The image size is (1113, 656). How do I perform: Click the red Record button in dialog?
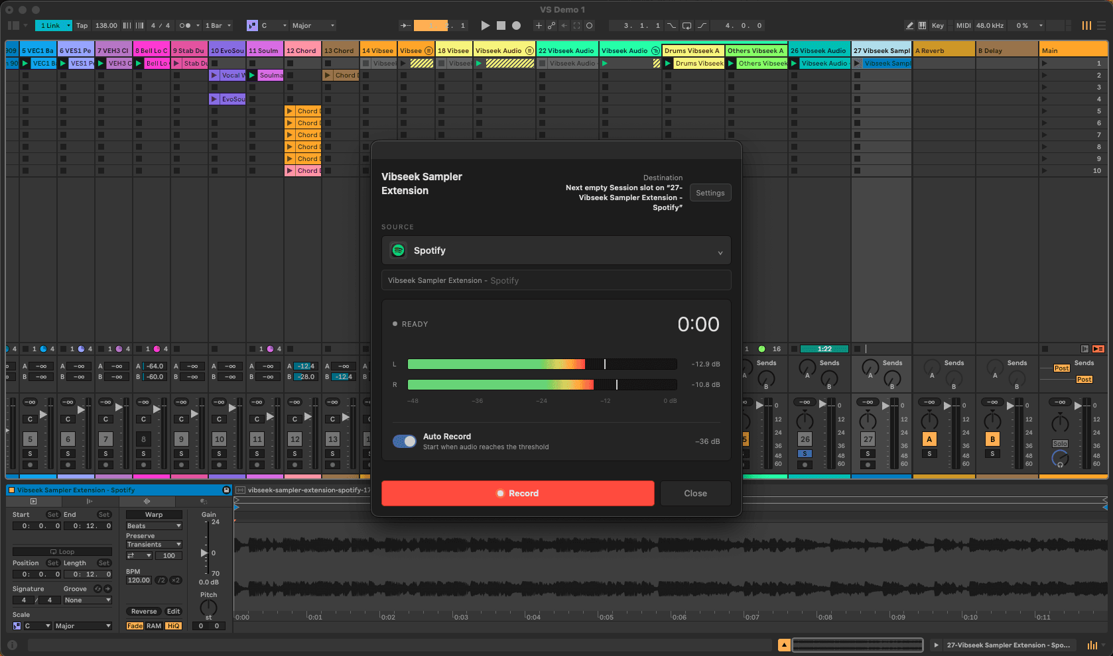[x=518, y=493]
